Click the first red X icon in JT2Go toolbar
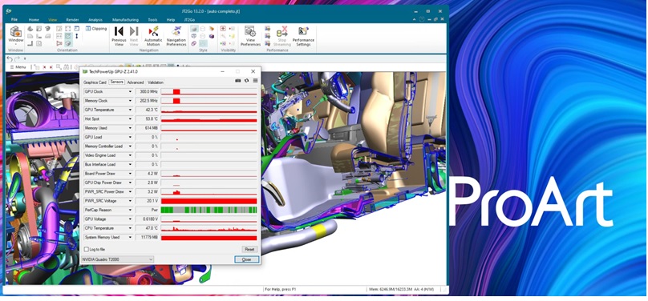The height and width of the screenshot is (301, 648). (x=44, y=66)
